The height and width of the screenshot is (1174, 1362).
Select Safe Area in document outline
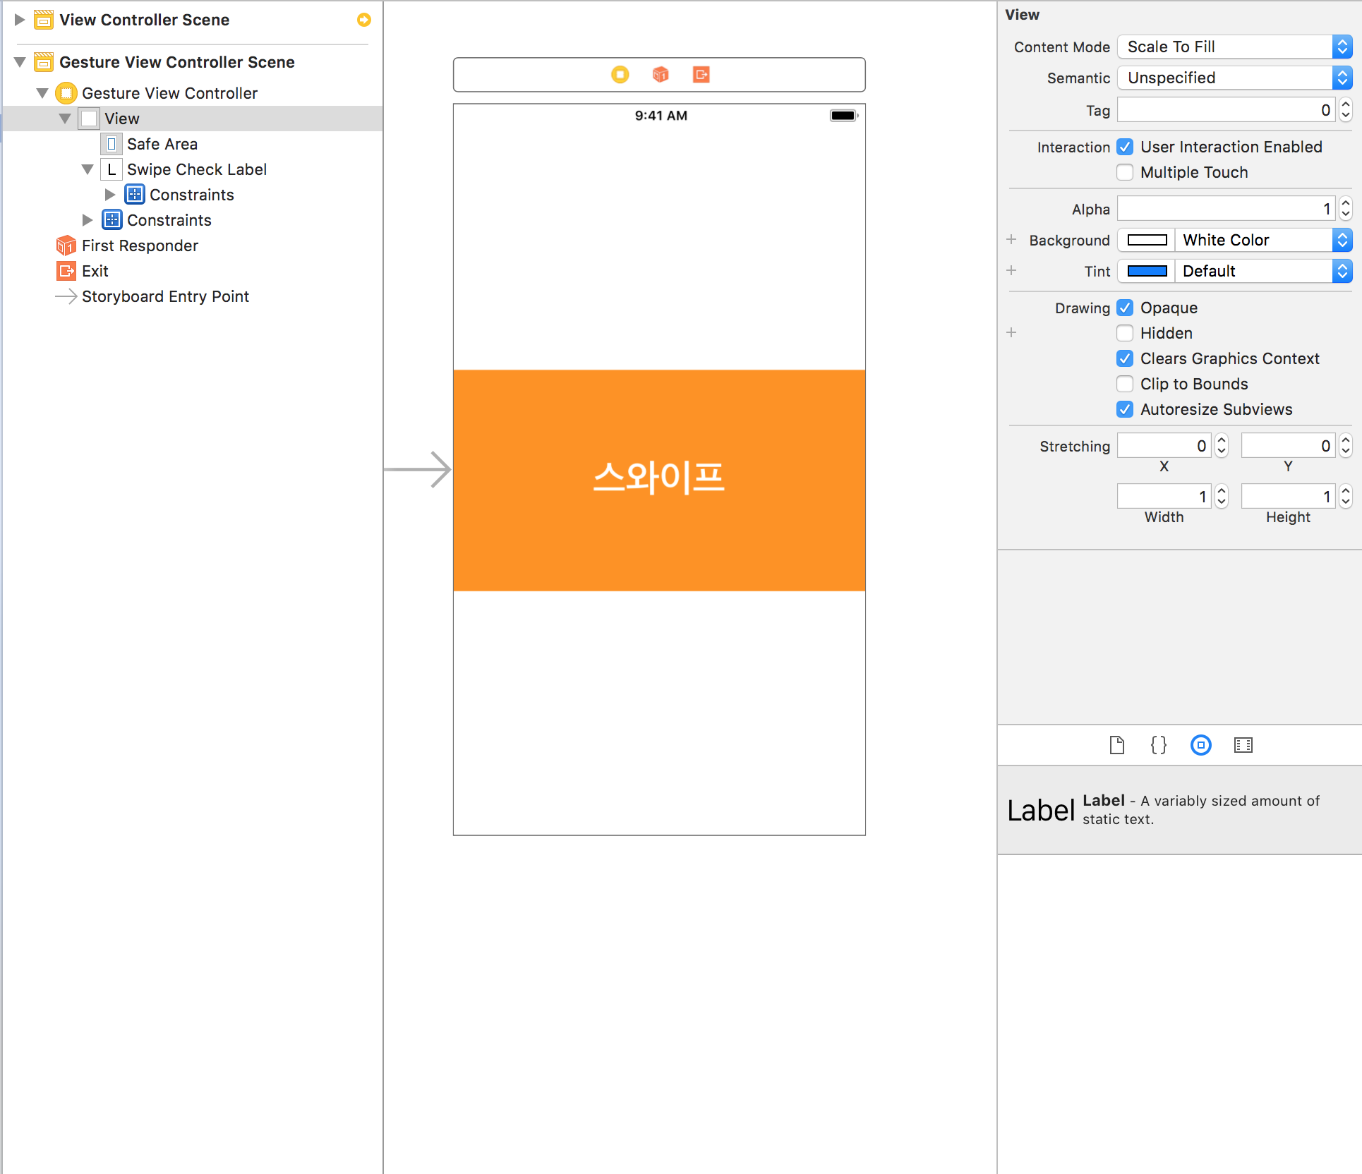pyautogui.click(x=162, y=144)
